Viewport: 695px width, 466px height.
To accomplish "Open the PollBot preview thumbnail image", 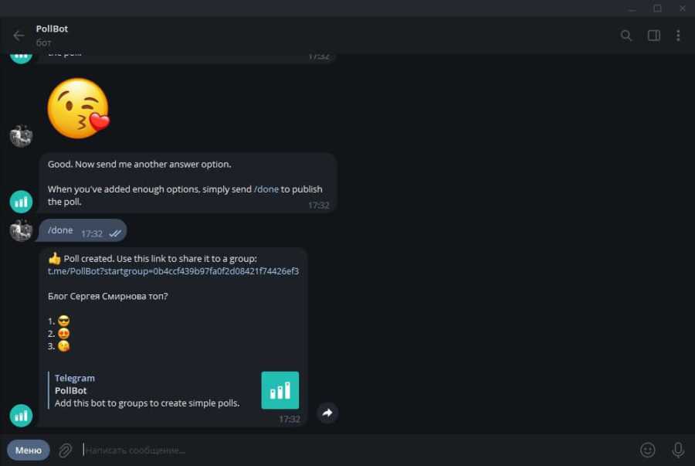I will click(x=280, y=390).
